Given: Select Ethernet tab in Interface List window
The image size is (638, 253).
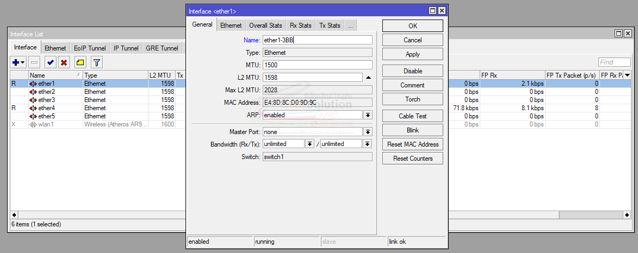Looking at the screenshot, I should point(55,48).
